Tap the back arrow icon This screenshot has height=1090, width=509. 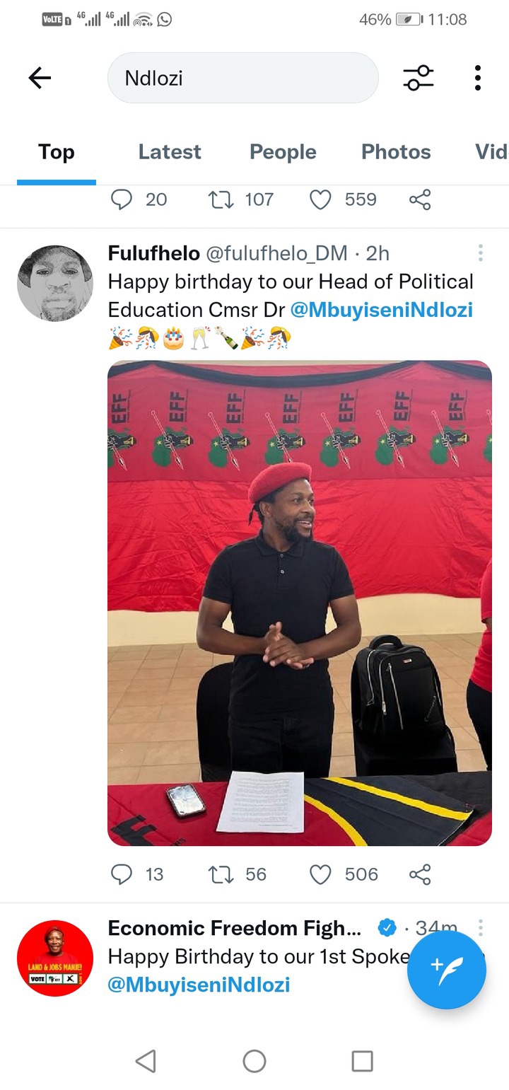40,78
